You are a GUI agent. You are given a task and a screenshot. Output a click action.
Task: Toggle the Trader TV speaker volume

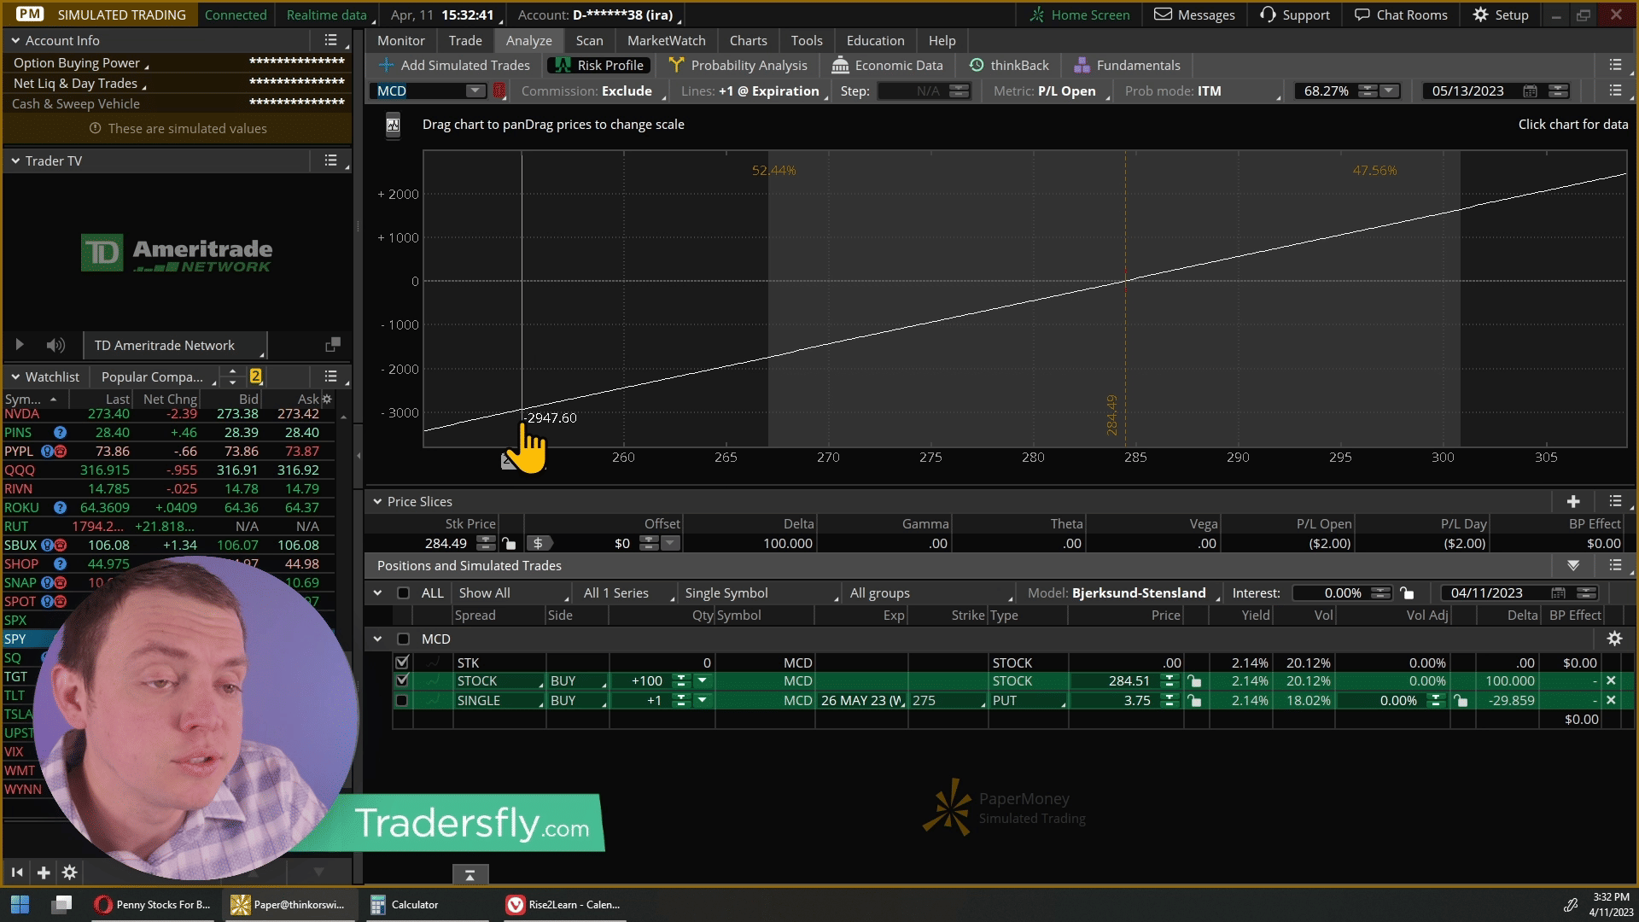click(55, 345)
